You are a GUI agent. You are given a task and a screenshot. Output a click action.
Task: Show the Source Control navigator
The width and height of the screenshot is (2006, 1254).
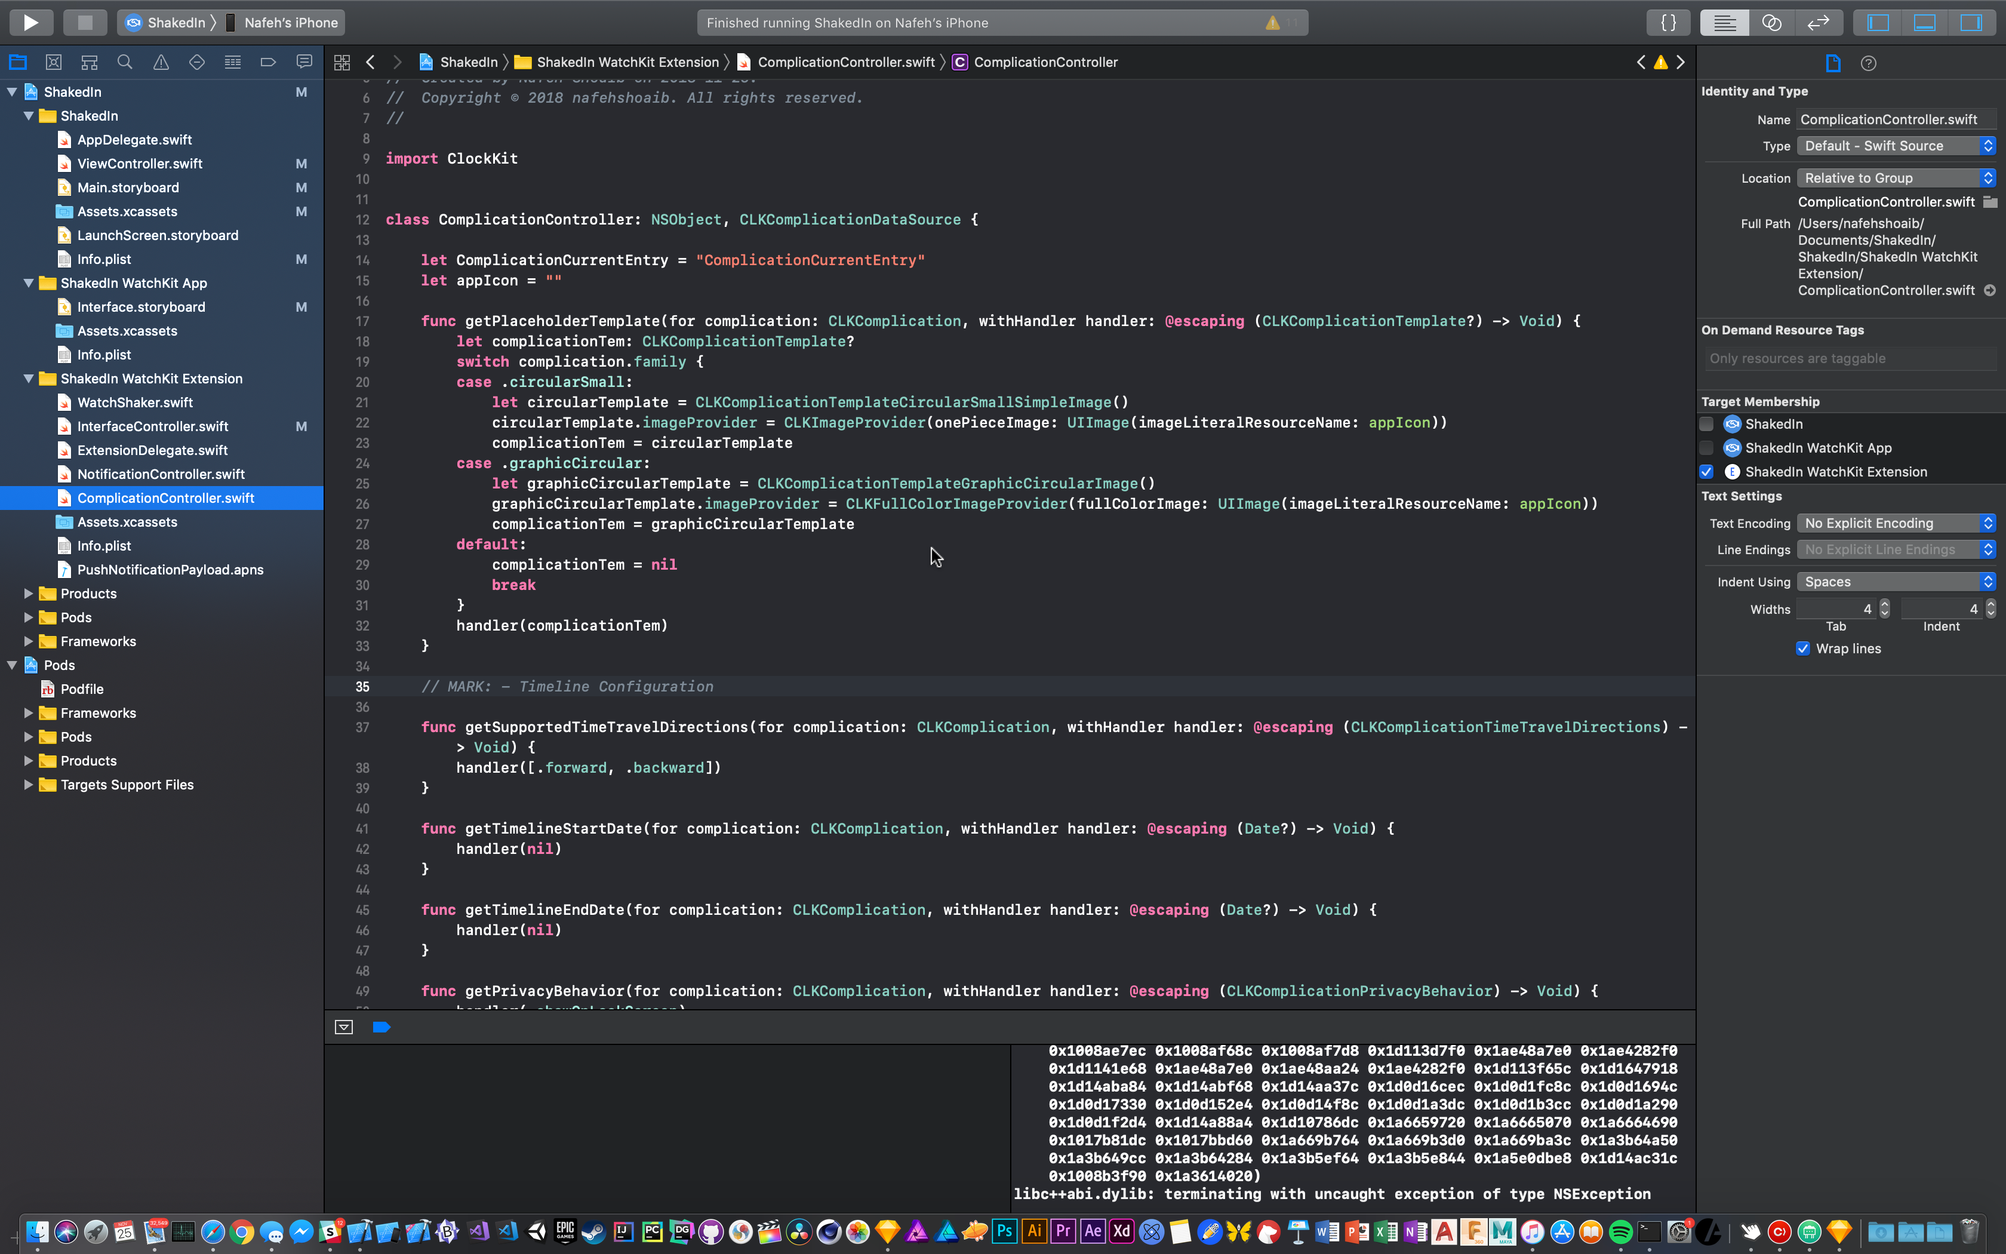pyautogui.click(x=54, y=62)
